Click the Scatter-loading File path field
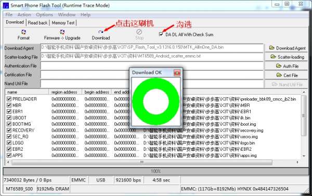Image resolution: width=312 pixels, height=196 pixels. [x=152, y=57]
